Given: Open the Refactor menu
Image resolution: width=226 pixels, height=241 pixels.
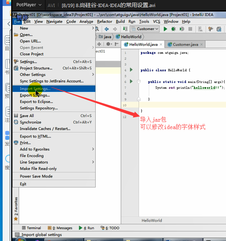Looking at the screenshot, I should point(105,22).
